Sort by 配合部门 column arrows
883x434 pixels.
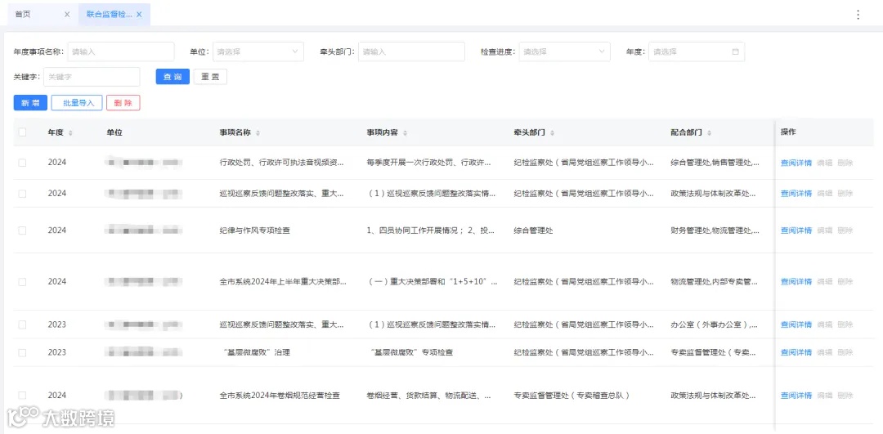point(709,133)
